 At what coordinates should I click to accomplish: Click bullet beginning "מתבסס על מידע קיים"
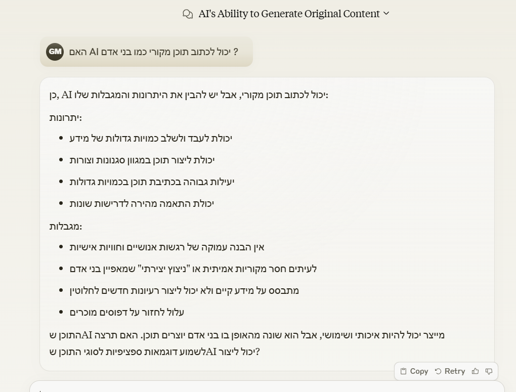click(184, 290)
